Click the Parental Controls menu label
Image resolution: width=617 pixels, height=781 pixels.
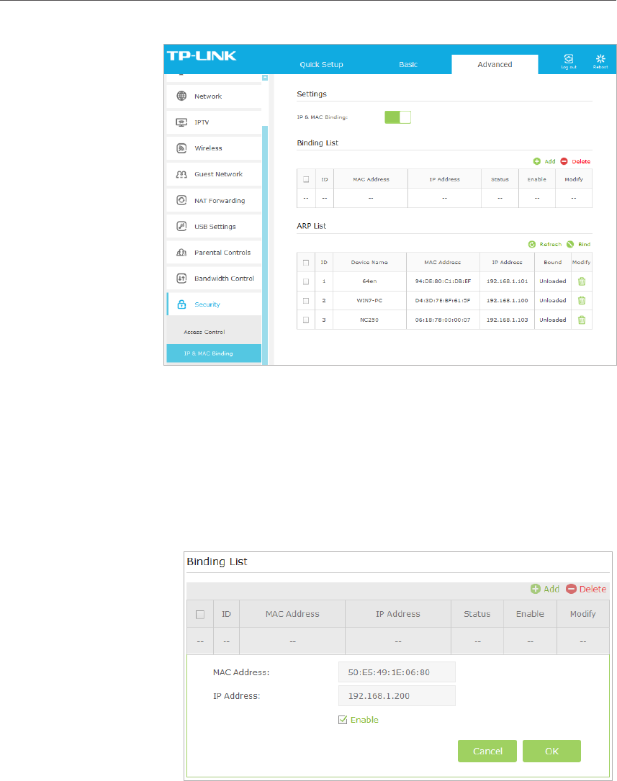point(222,253)
